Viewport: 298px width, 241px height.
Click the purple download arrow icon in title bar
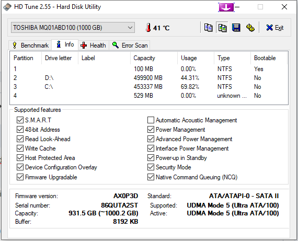(x=226, y=7)
